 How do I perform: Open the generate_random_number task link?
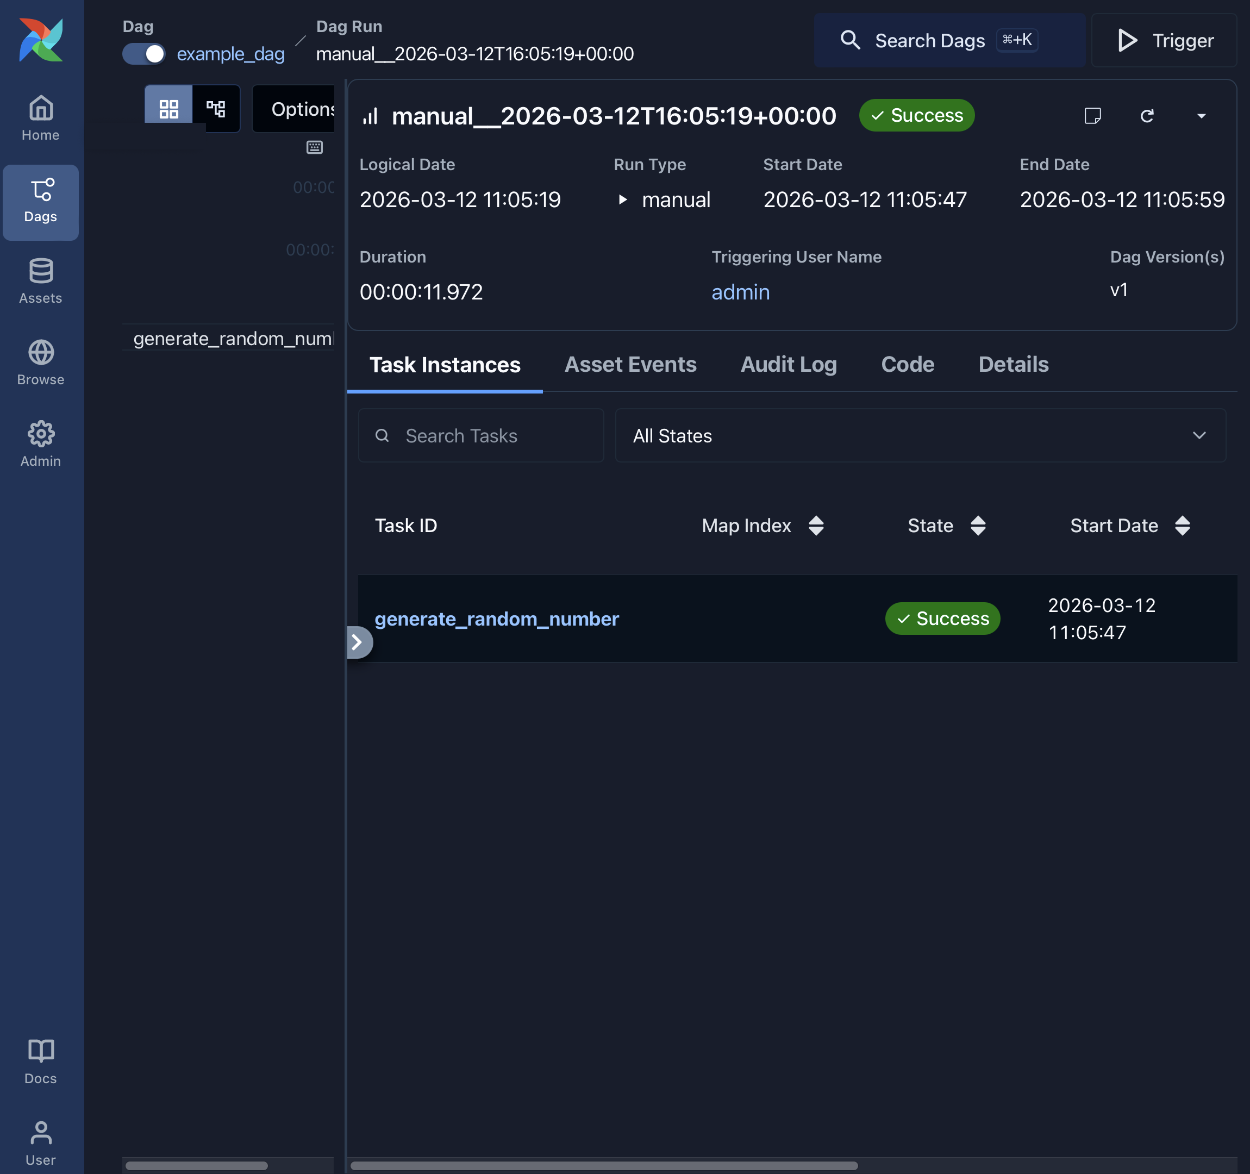click(497, 619)
